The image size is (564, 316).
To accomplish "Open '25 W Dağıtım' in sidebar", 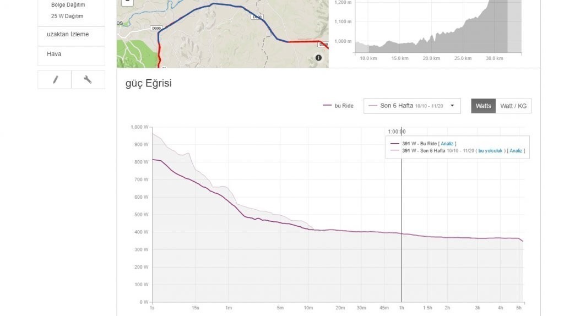I will tap(67, 16).
